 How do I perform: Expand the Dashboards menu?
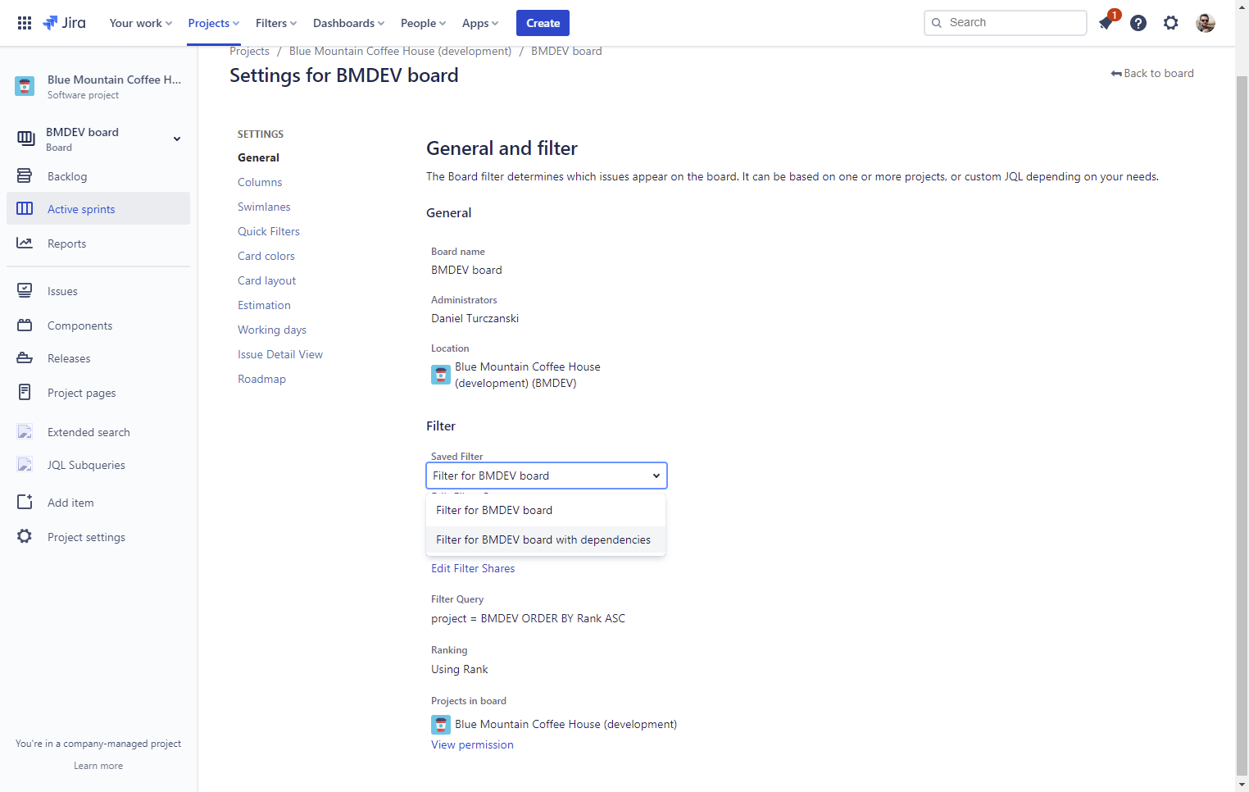click(349, 23)
